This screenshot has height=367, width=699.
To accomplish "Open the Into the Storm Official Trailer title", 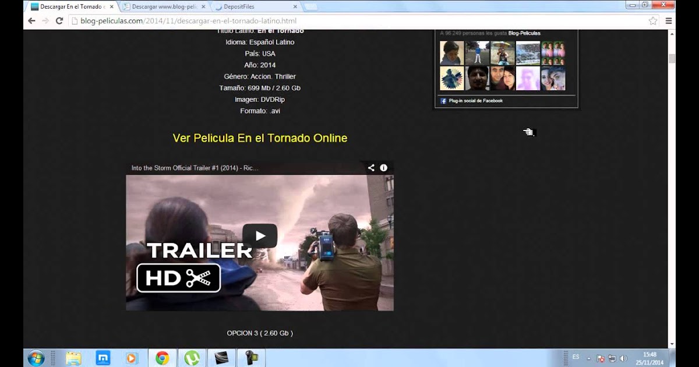I will tap(195, 168).
